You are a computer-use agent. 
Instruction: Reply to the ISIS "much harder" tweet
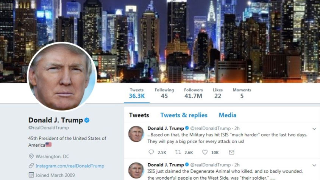pyautogui.click(x=151, y=152)
